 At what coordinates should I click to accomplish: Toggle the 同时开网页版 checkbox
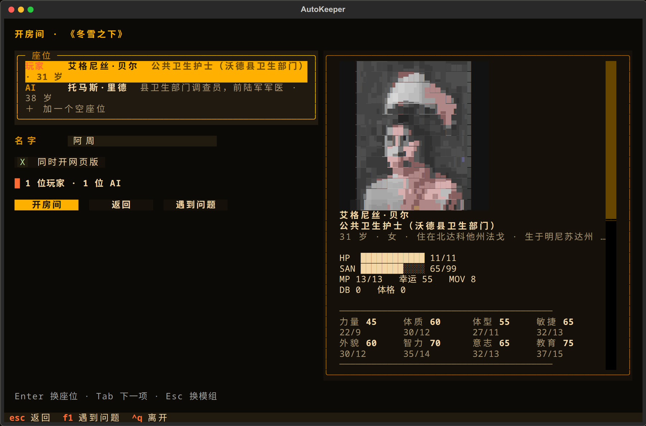click(x=60, y=162)
